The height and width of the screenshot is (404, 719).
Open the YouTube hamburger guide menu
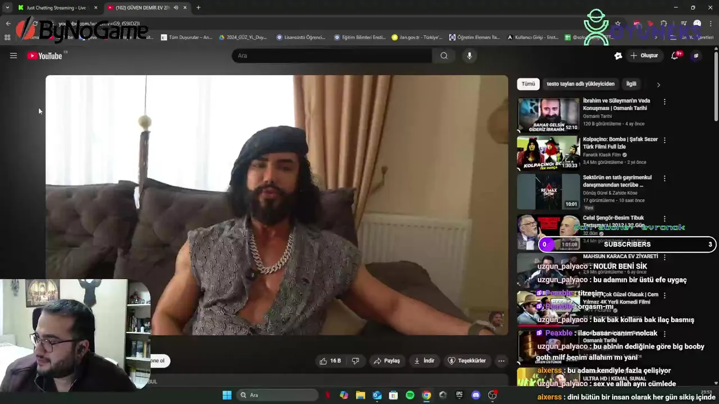point(13,56)
